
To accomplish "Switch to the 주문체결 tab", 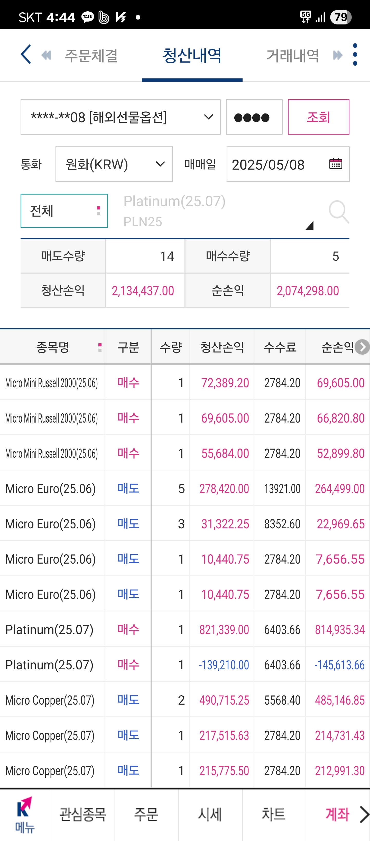I will (x=91, y=55).
